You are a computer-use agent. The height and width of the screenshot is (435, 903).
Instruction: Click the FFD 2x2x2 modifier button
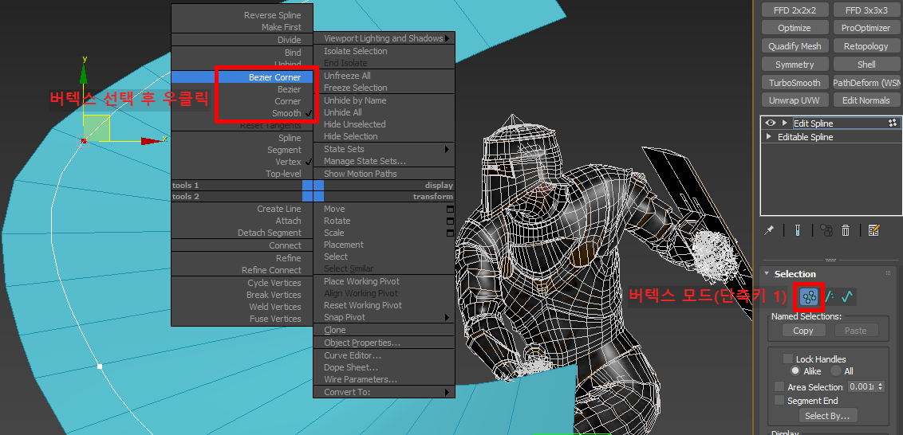tap(795, 10)
